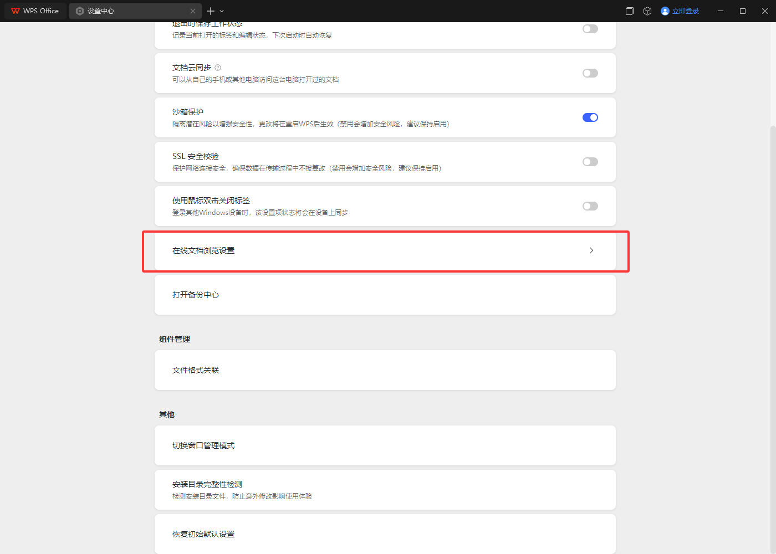Click the window-stack icon in the title bar

point(630,11)
